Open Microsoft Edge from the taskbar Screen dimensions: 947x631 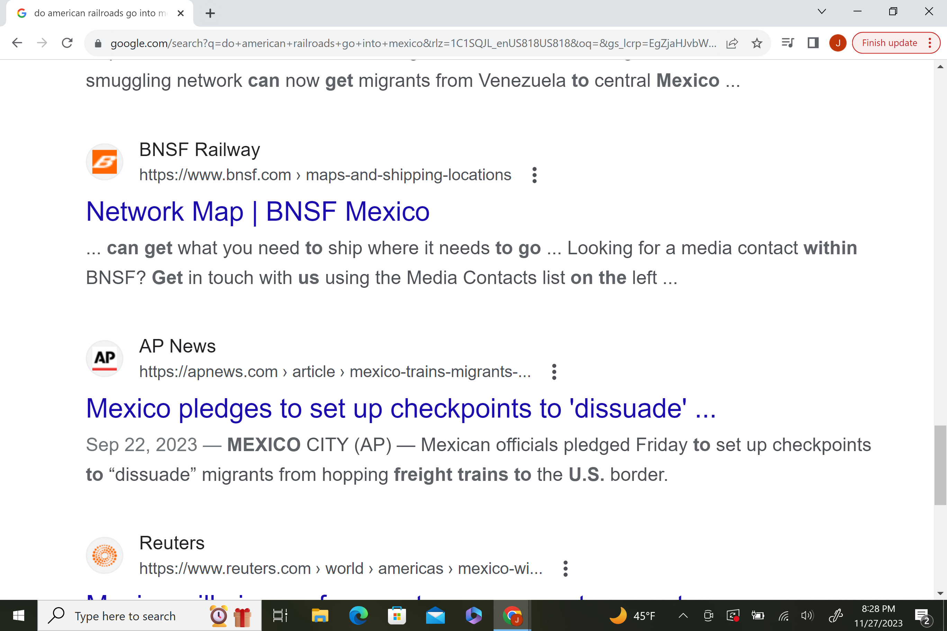(358, 616)
